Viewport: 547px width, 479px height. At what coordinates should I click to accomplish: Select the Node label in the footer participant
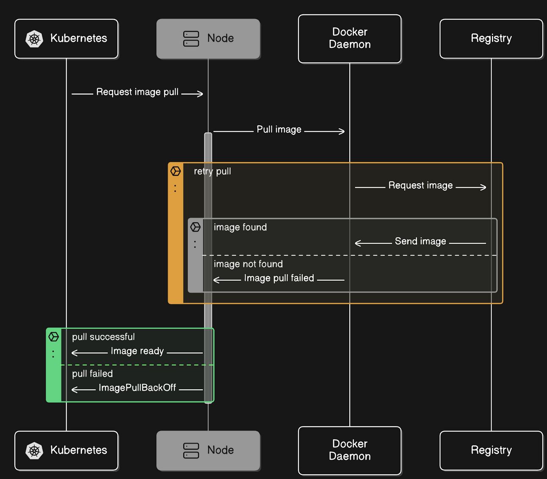[221, 450]
